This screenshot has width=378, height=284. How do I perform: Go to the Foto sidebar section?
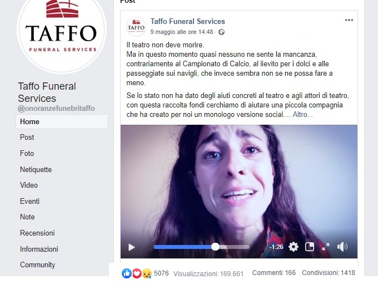click(x=27, y=153)
